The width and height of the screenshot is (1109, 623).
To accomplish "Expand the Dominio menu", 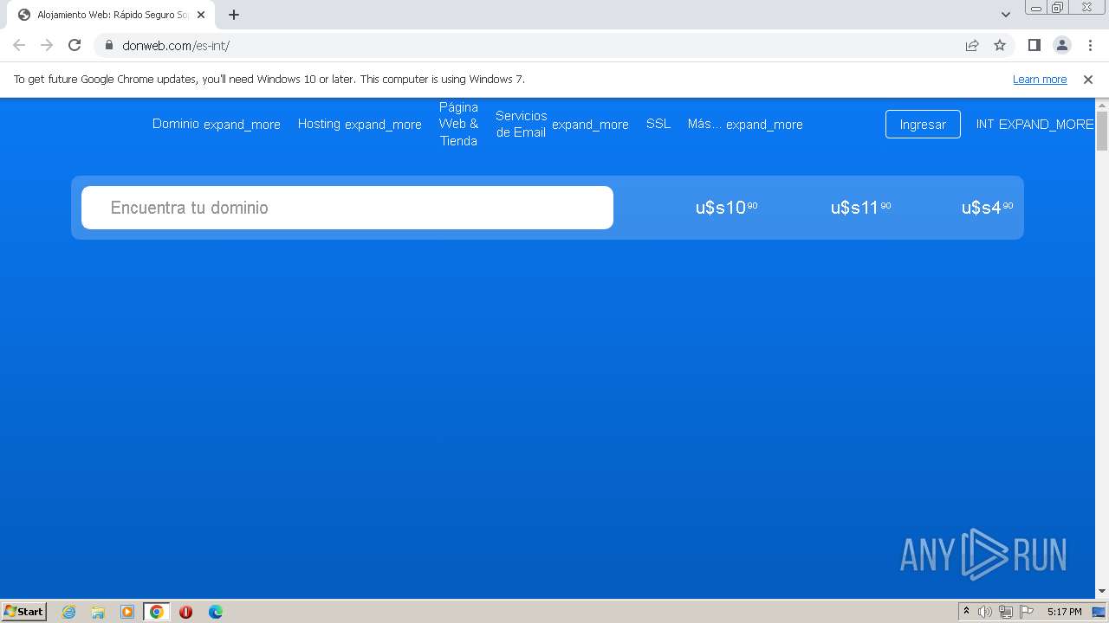I will [x=217, y=124].
